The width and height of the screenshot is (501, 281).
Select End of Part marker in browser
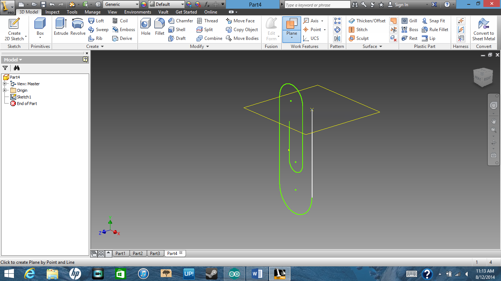[x=24, y=104]
